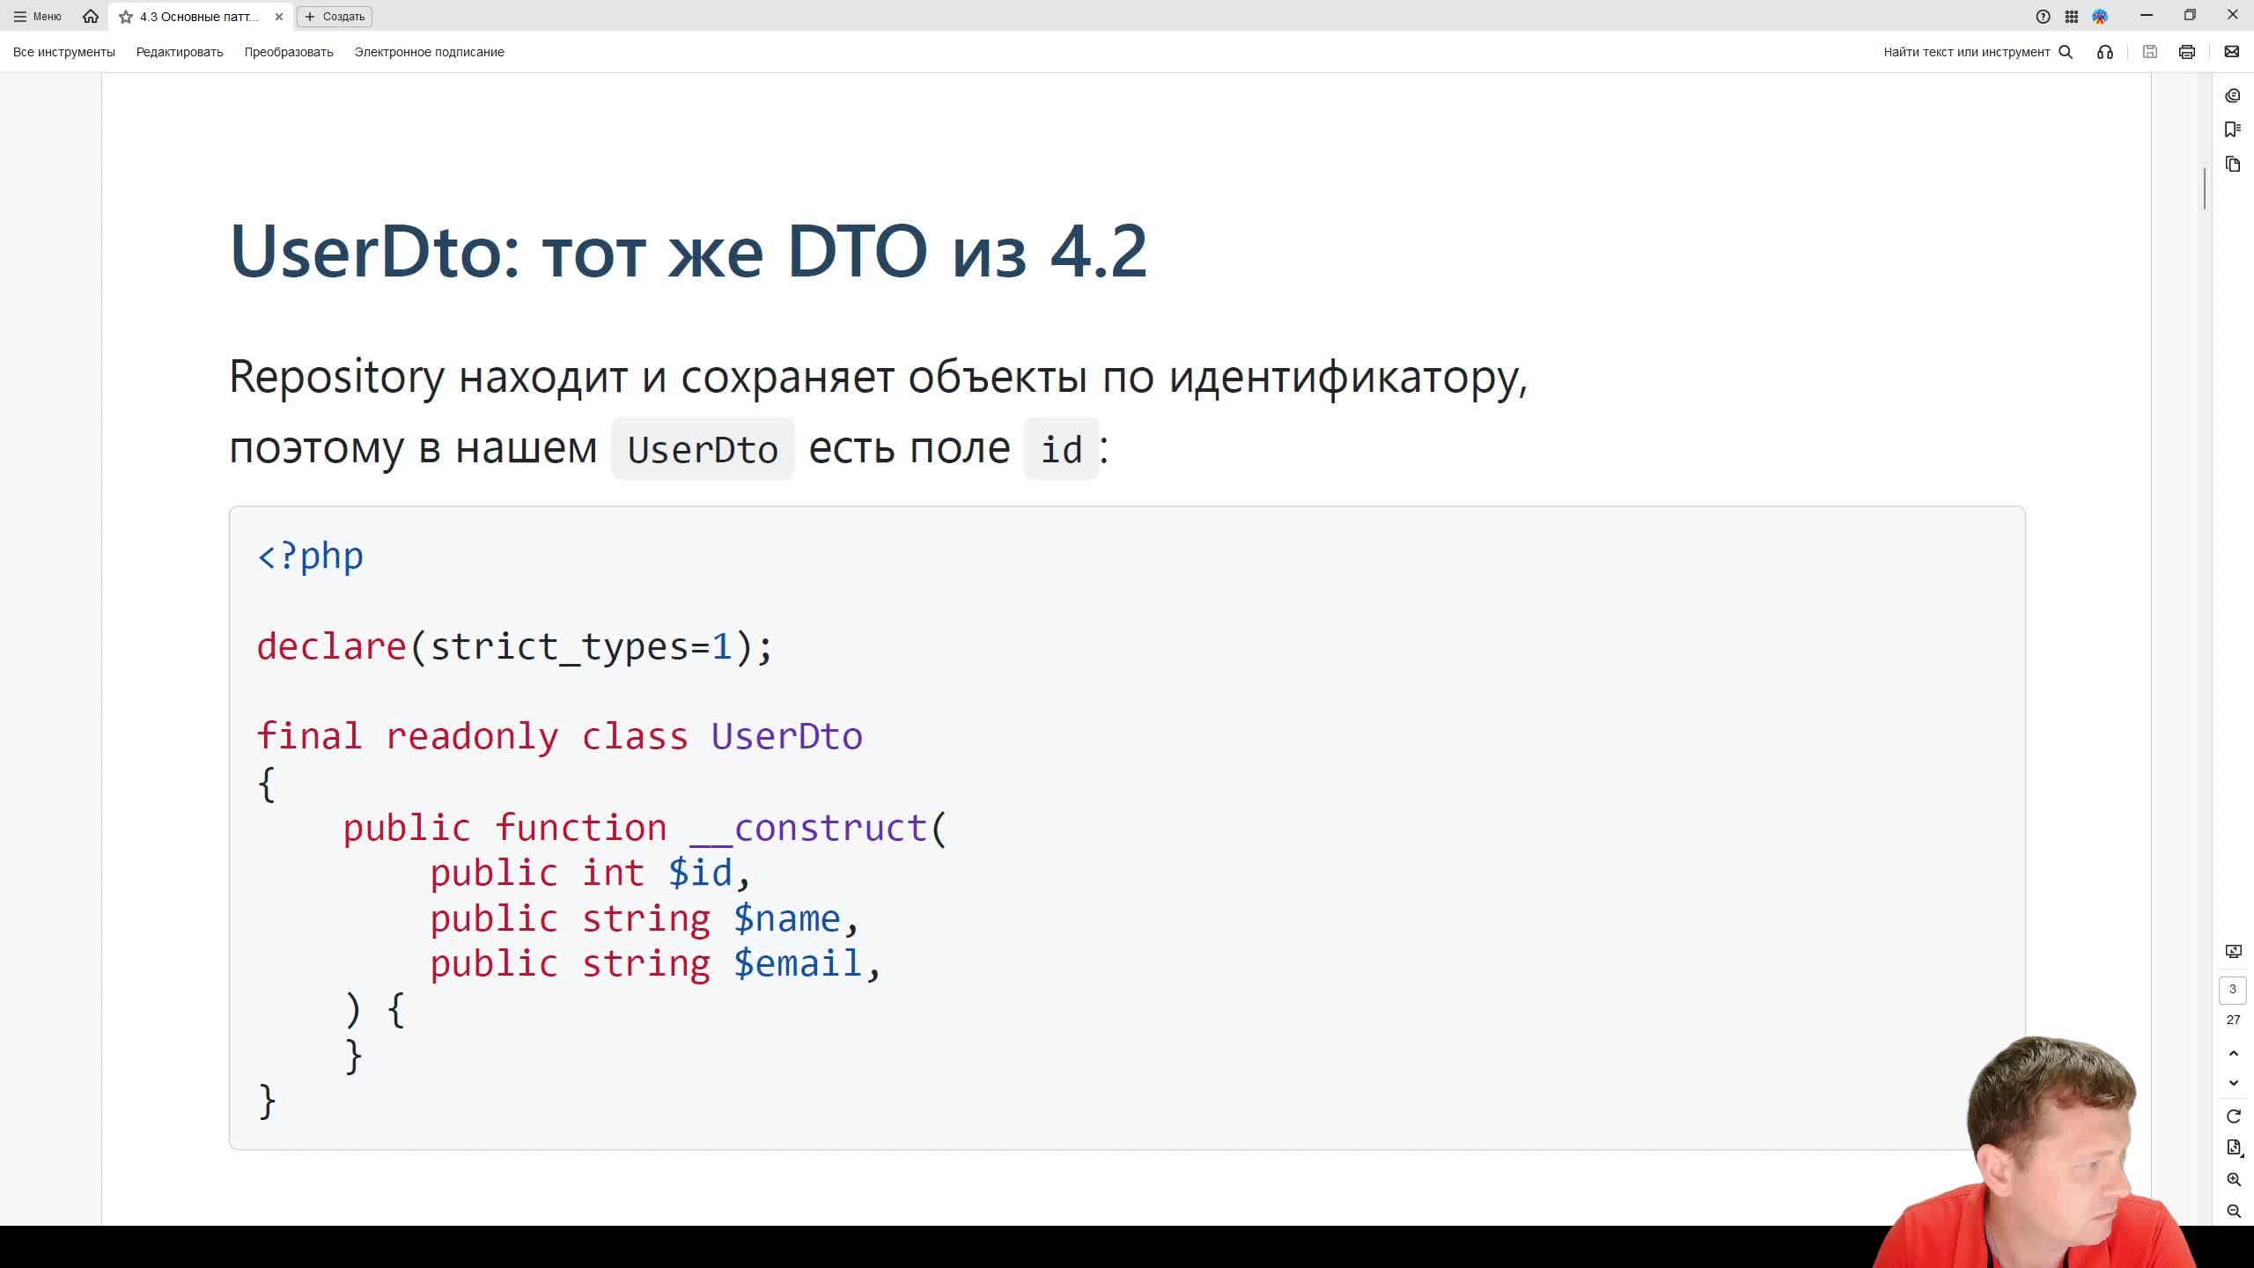Open the Меню hamburger menu
Image resolution: width=2254 pixels, height=1268 pixels.
click(37, 16)
